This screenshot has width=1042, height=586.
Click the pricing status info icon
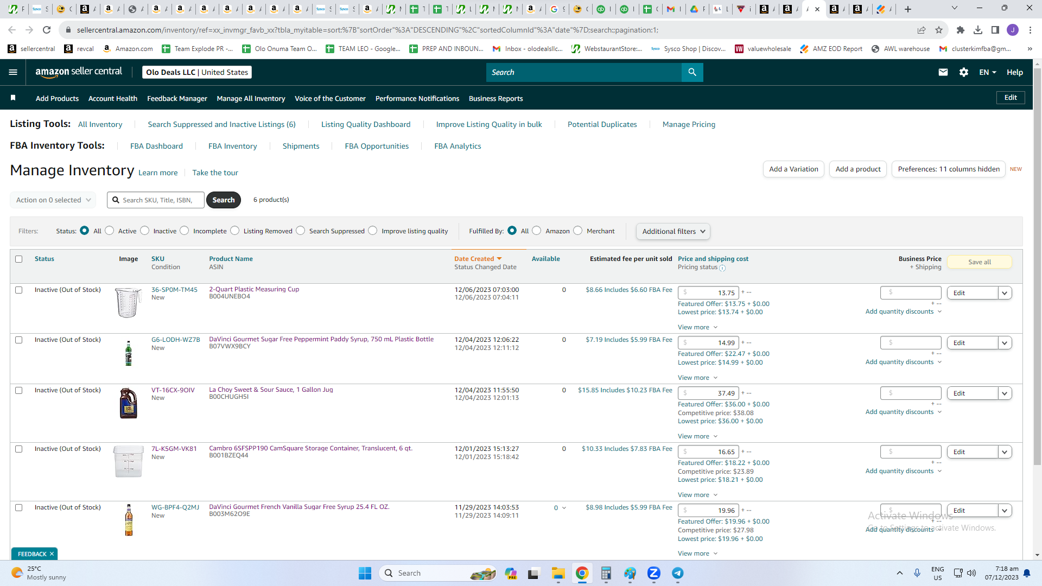pyautogui.click(x=722, y=267)
